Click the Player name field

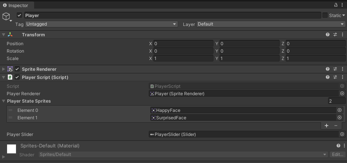pyautogui.click(x=173, y=16)
